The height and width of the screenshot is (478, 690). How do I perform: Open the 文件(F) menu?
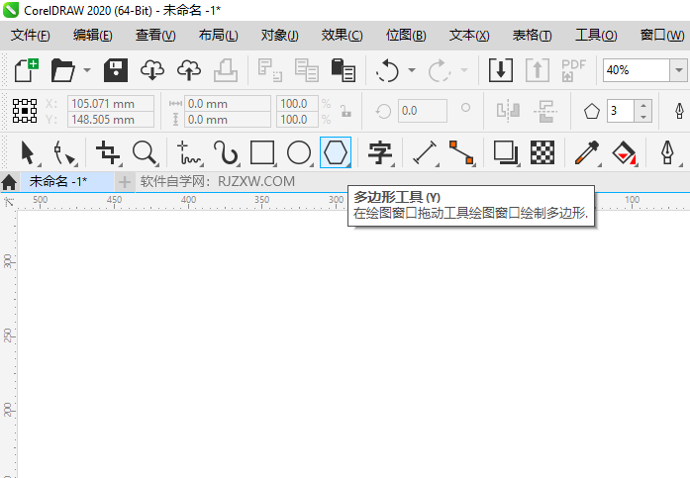pos(31,36)
